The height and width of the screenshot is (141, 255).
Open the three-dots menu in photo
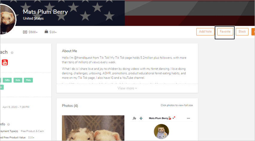pos(188,118)
